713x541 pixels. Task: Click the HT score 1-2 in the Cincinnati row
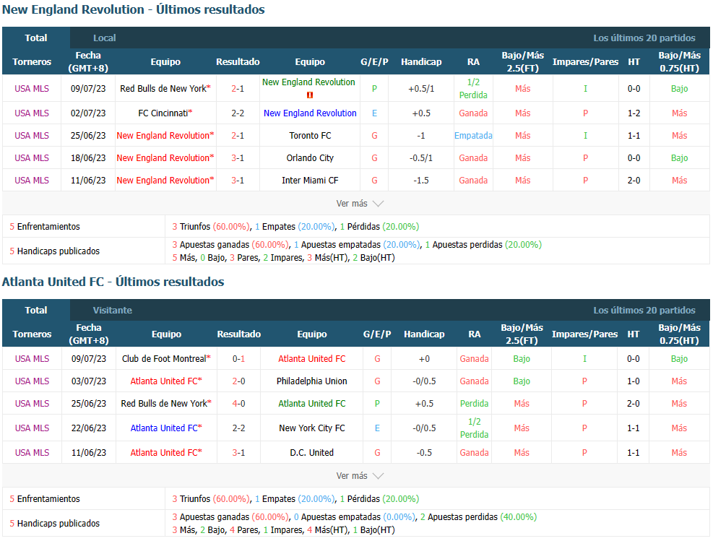point(634,113)
